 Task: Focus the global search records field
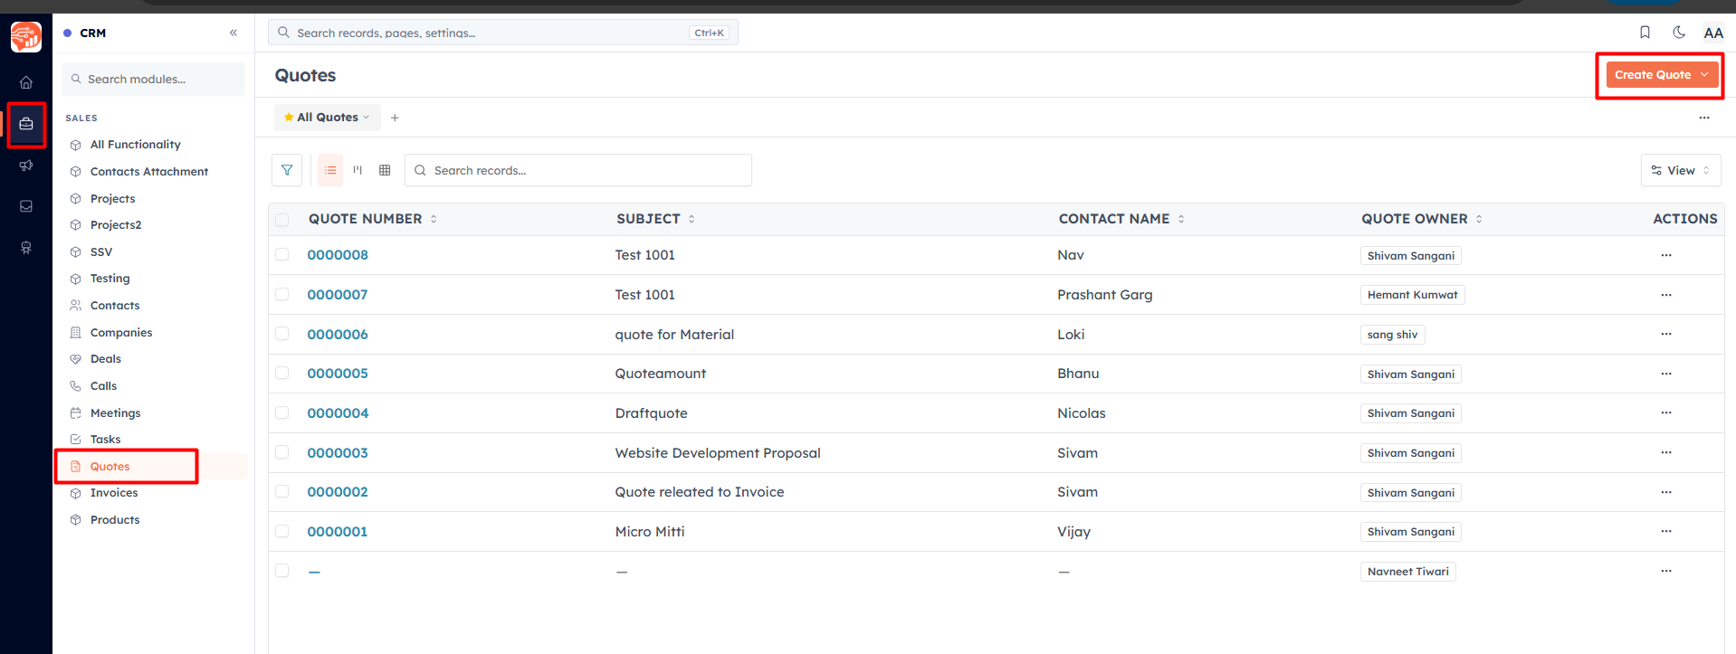pos(503,33)
